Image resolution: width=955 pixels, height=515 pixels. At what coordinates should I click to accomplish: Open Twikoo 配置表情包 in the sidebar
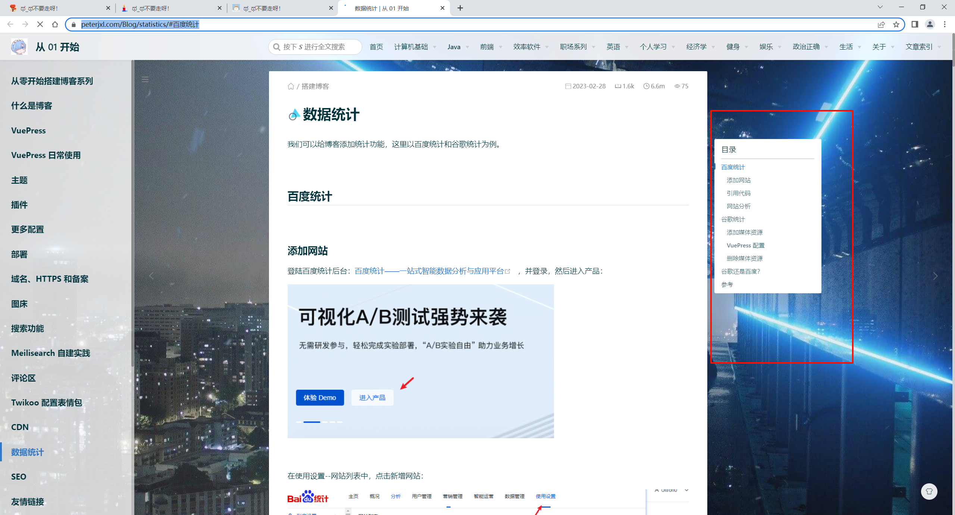click(47, 402)
